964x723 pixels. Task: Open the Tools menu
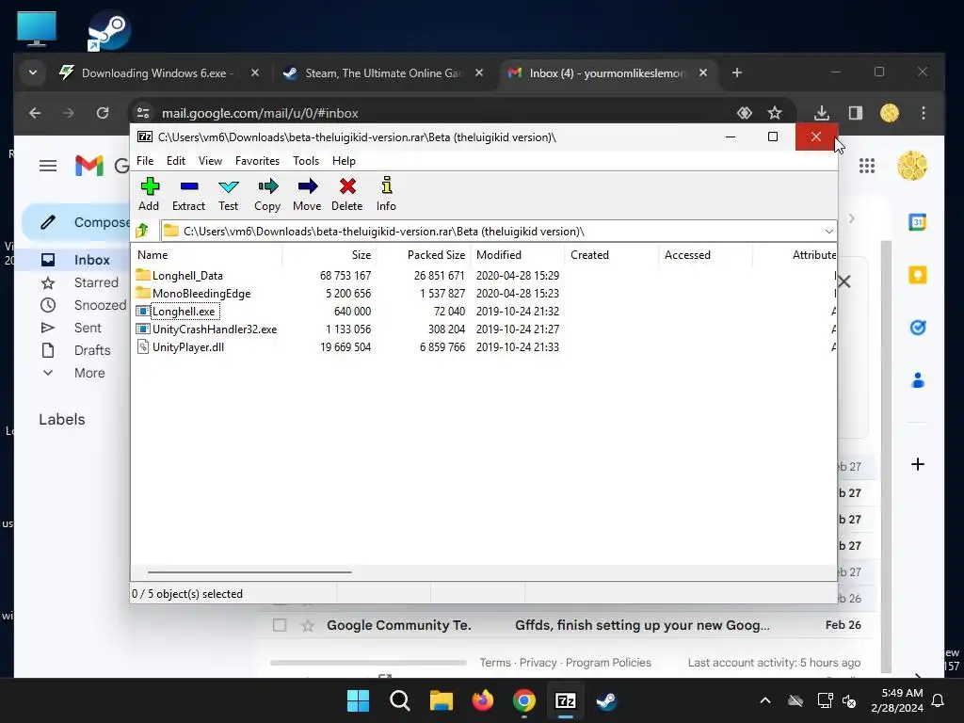tap(306, 160)
